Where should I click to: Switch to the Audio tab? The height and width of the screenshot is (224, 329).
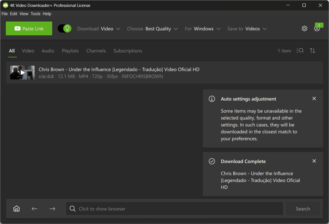click(48, 51)
